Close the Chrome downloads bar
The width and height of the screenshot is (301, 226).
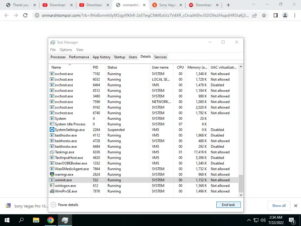[296, 206]
